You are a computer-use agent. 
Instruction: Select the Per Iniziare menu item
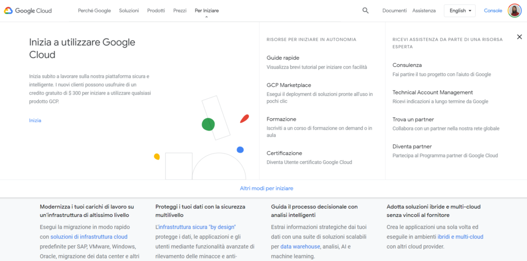point(207,11)
